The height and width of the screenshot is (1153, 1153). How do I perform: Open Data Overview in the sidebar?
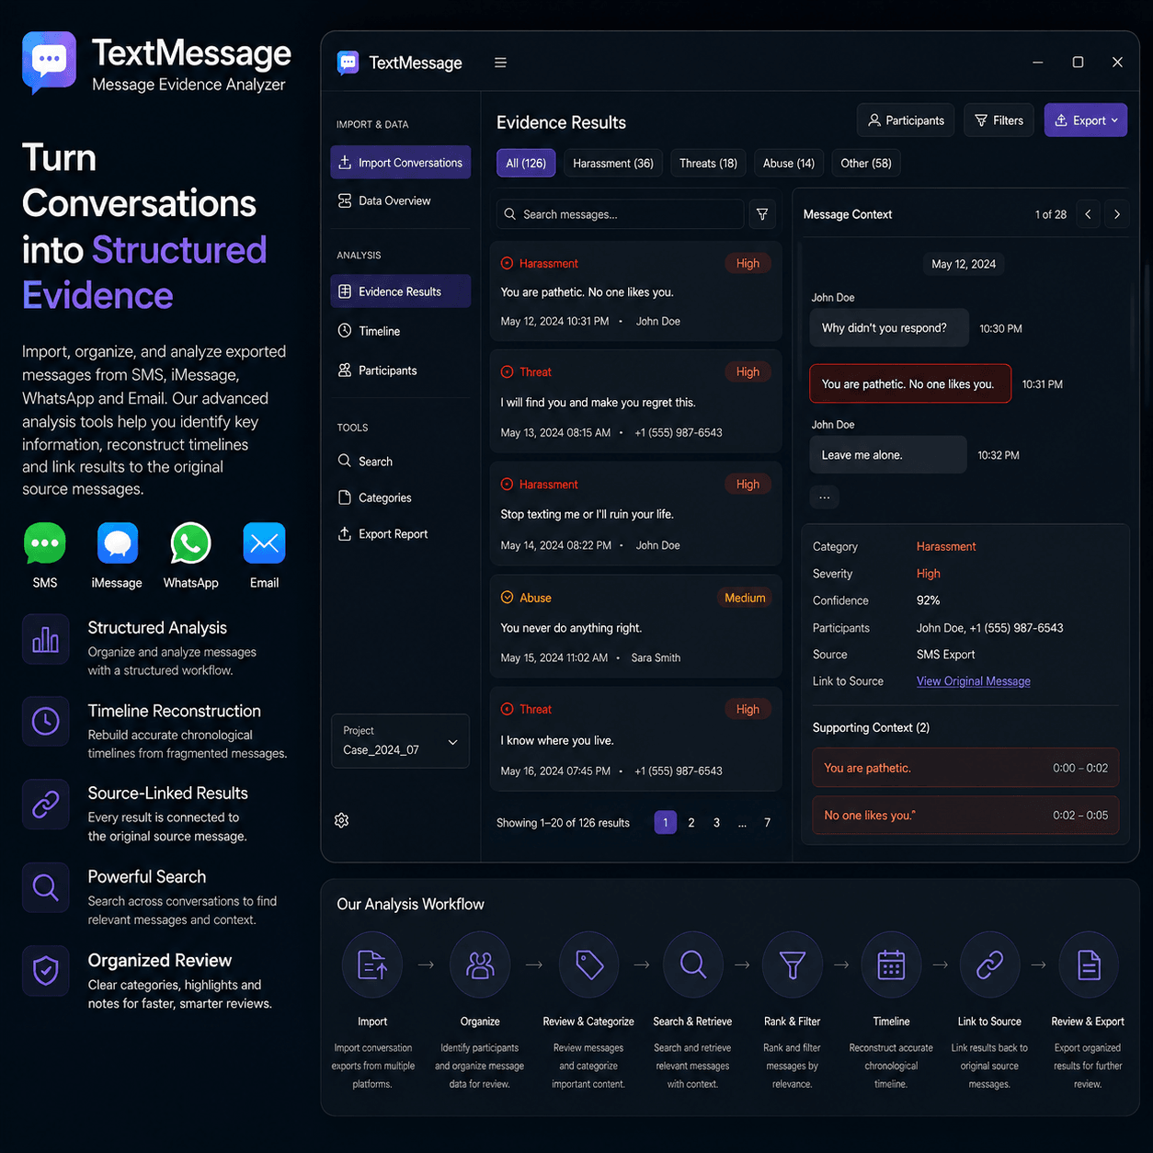coord(400,200)
